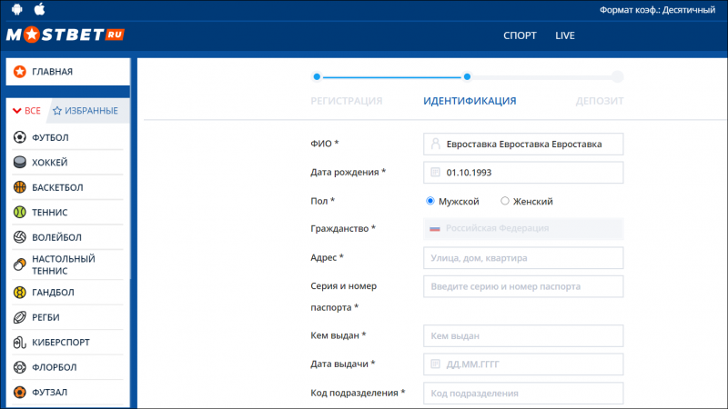Click the Mostbet logo

coord(66,35)
